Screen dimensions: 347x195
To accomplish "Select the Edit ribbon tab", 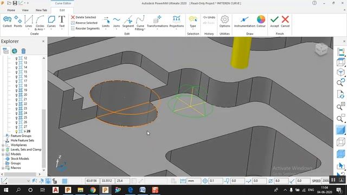I will point(62,10).
